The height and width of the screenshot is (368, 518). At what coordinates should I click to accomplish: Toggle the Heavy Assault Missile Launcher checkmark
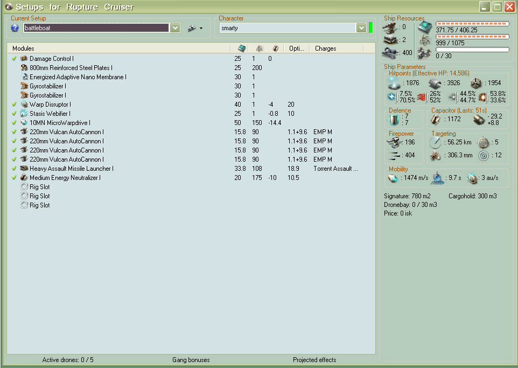pyautogui.click(x=14, y=168)
